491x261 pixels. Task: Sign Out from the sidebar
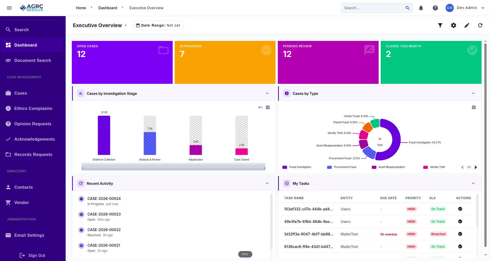point(32,255)
